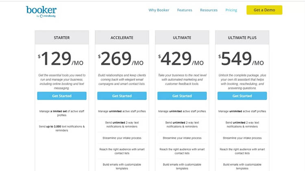Select the Pricing navigation link
This screenshot has height=171, width=305.
click(231, 10)
